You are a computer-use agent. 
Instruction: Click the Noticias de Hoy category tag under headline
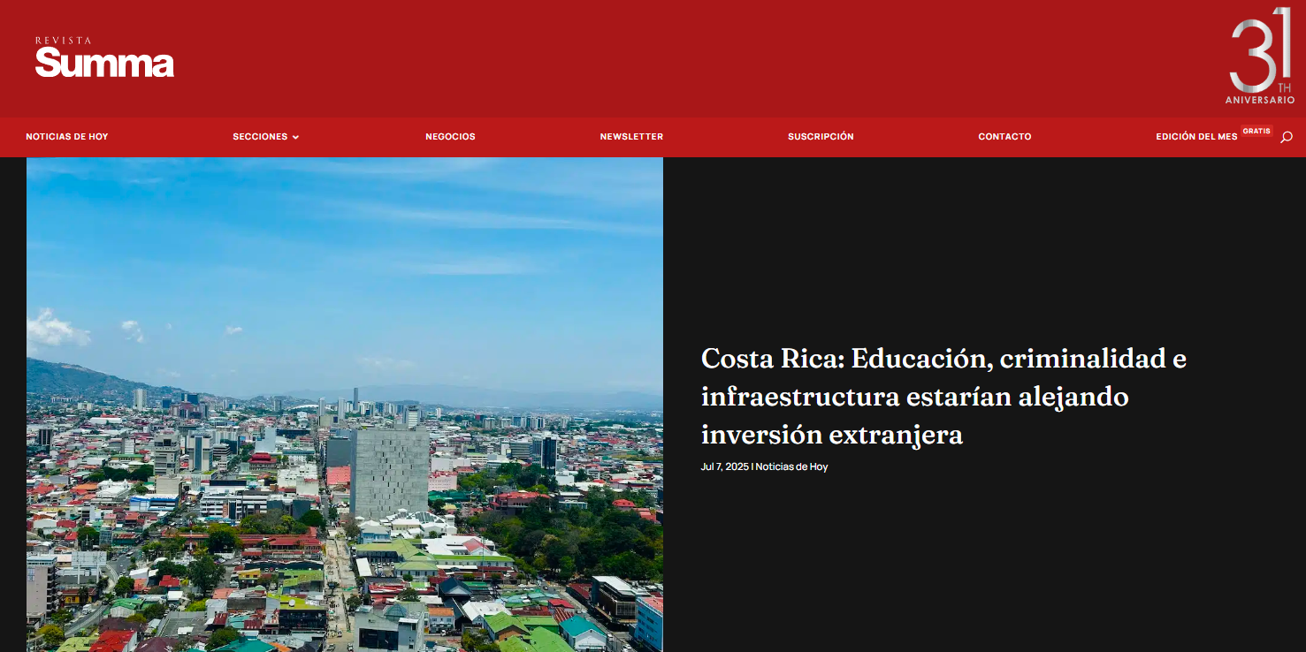pyautogui.click(x=793, y=466)
